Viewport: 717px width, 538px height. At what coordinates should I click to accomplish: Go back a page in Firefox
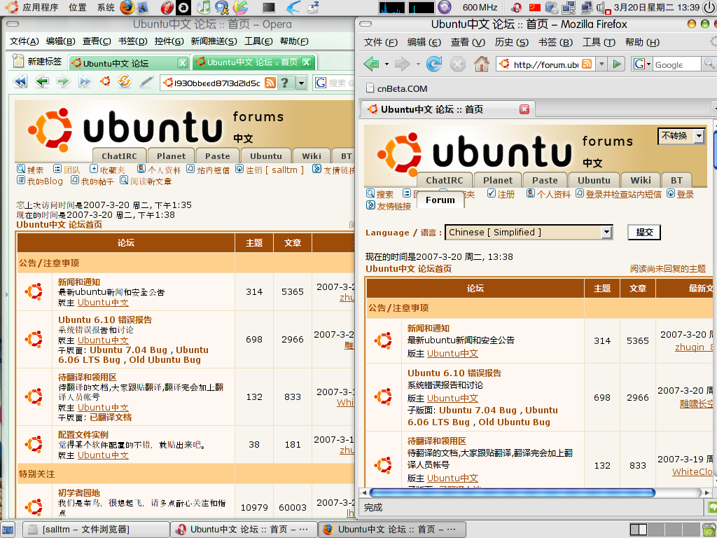pyautogui.click(x=371, y=64)
